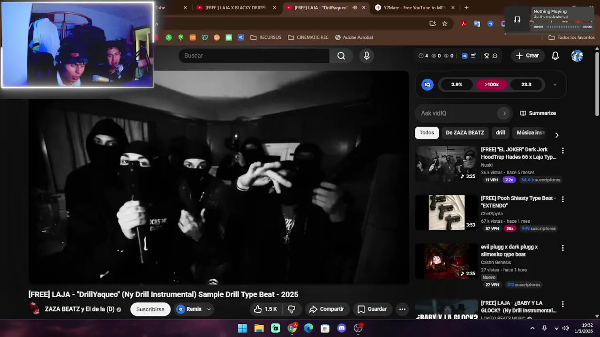Click Guardar save button

[372, 309]
